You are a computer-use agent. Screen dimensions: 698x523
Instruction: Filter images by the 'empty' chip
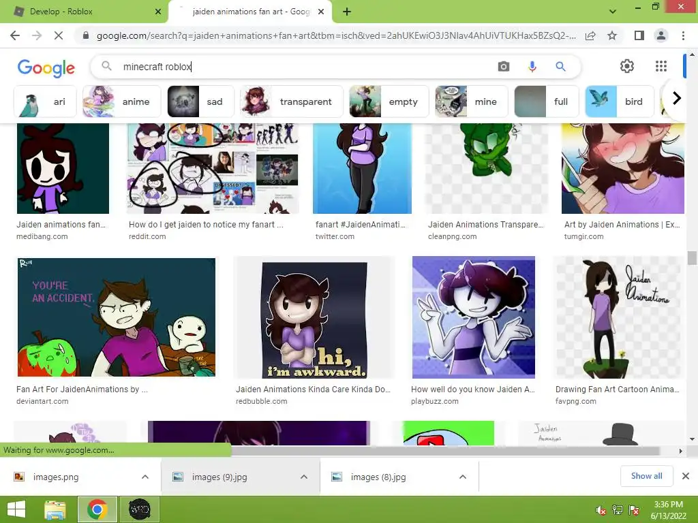[389, 101]
